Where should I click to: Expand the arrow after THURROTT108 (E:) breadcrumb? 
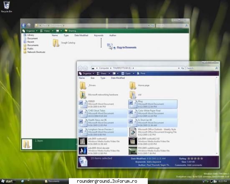coord(133,68)
